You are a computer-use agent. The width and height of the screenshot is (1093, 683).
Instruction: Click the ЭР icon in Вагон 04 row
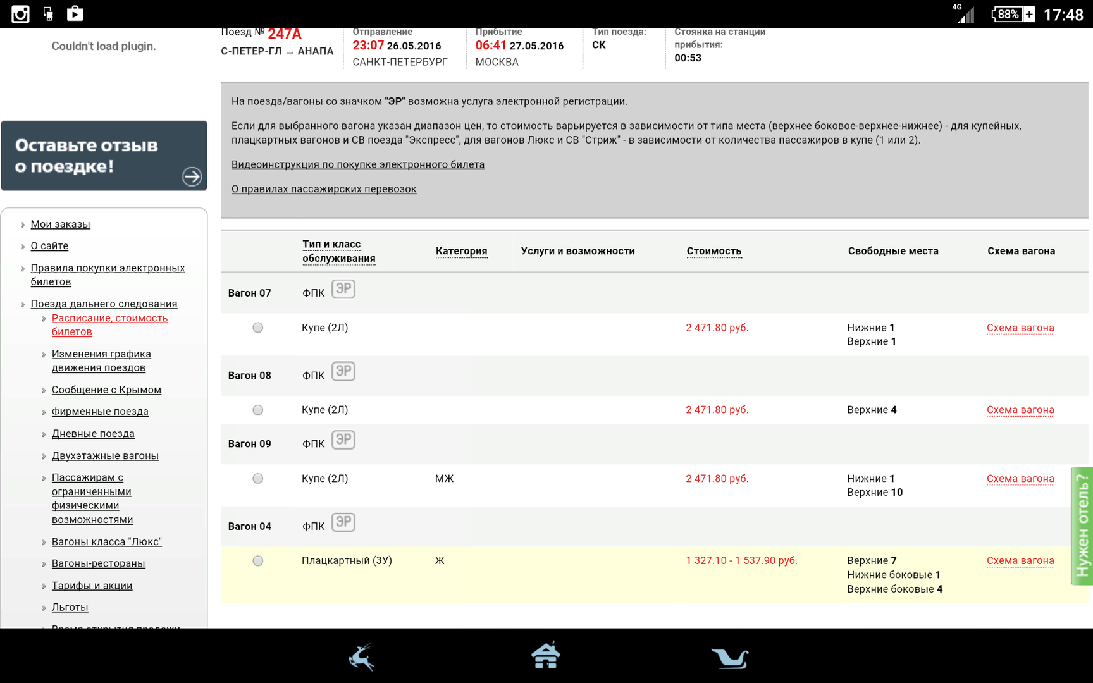[x=343, y=522]
